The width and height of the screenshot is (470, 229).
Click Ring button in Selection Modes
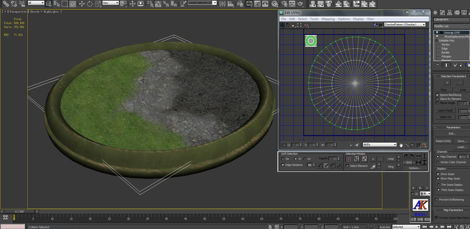pyautogui.click(x=391, y=166)
